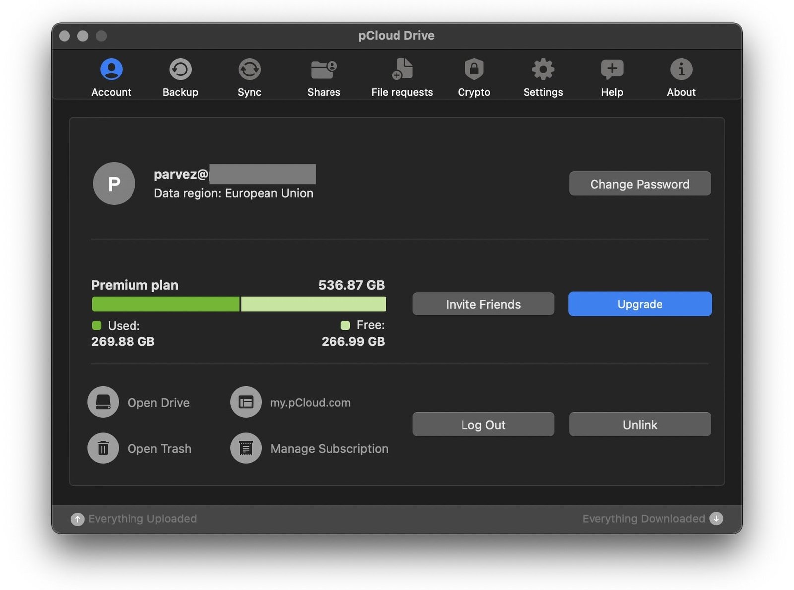The image size is (794, 590).
Task: Open the Help speech bubble icon
Action: coord(612,70)
